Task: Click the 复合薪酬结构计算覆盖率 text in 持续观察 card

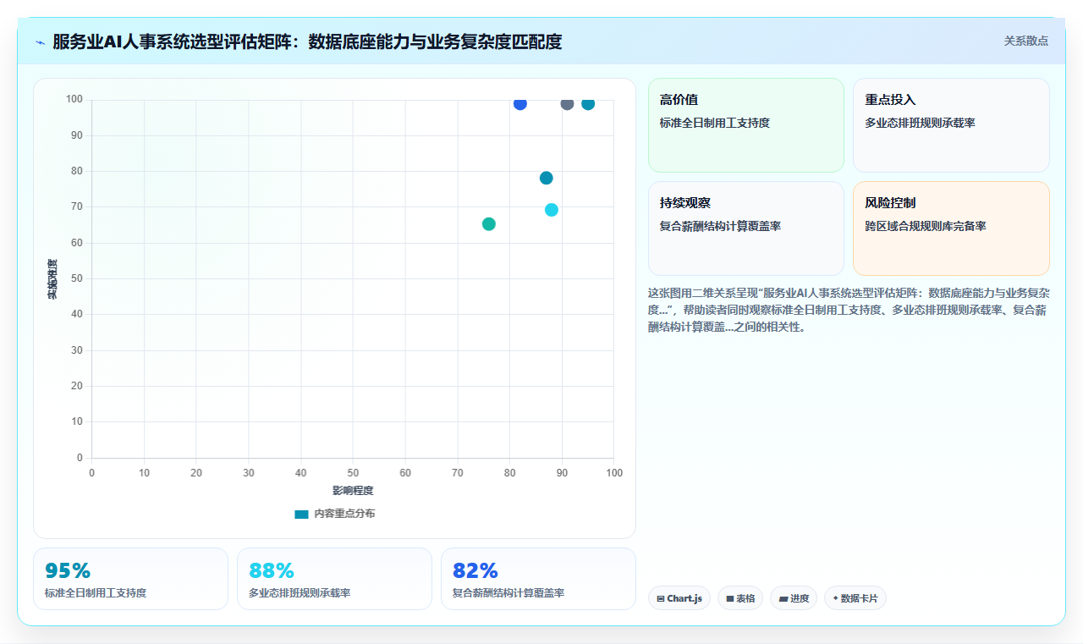Action: tap(720, 226)
